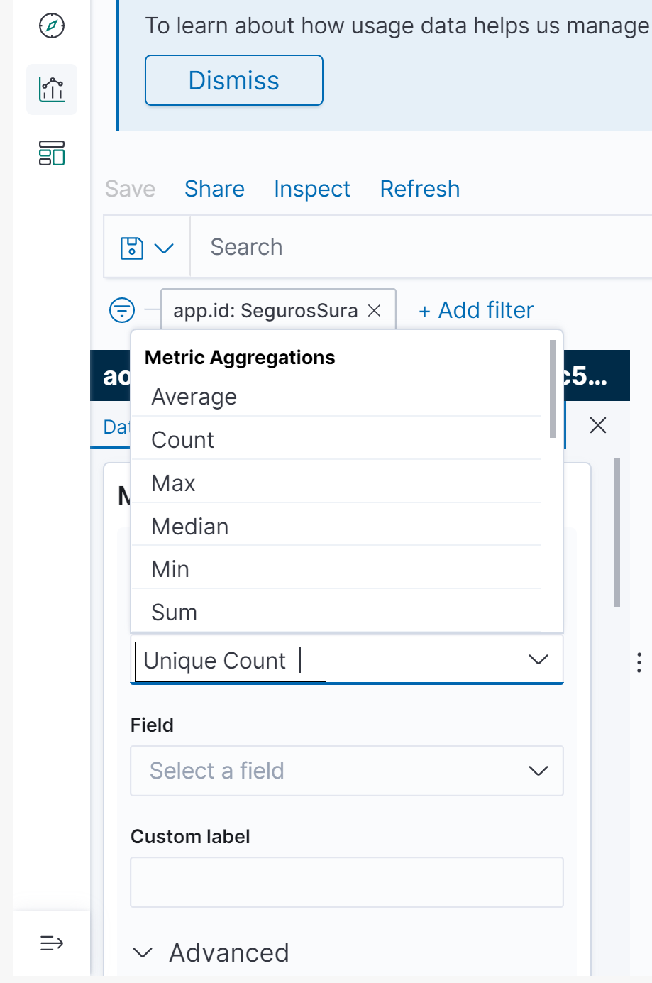Expand the Advanced section
This screenshot has width=652, height=983.
(143, 952)
